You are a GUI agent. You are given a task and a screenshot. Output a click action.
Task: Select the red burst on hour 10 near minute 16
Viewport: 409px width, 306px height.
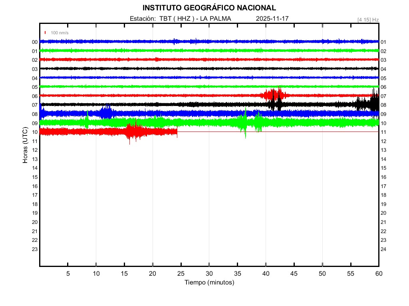[x=133, y=131]
